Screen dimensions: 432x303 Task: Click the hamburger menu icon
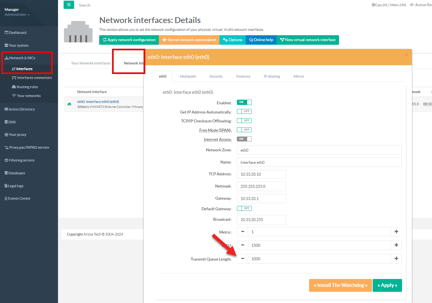[x=69, y=5]
